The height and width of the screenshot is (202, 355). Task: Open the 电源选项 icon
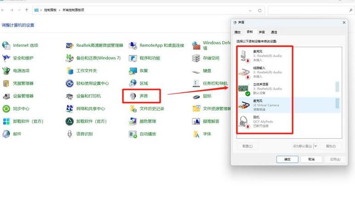(x=6, y=71)
